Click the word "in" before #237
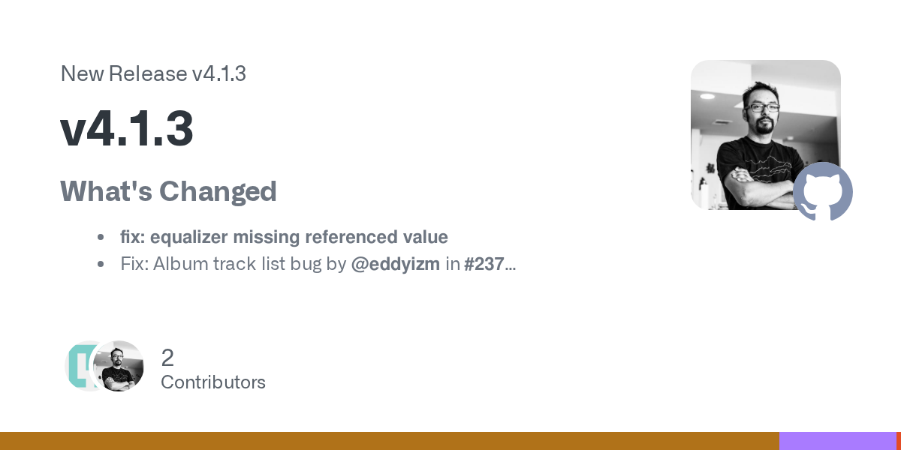901x450 pixels. (x=452, y=264)
